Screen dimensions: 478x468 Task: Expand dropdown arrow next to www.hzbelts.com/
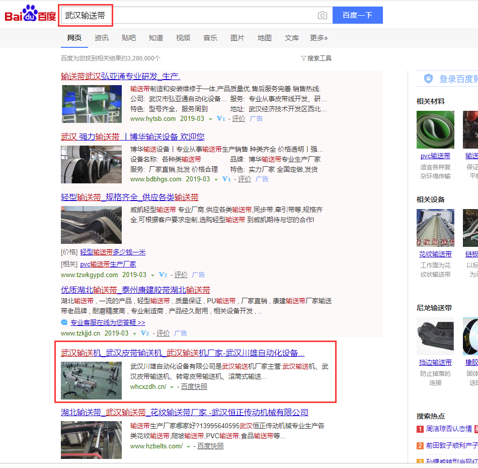188,447
